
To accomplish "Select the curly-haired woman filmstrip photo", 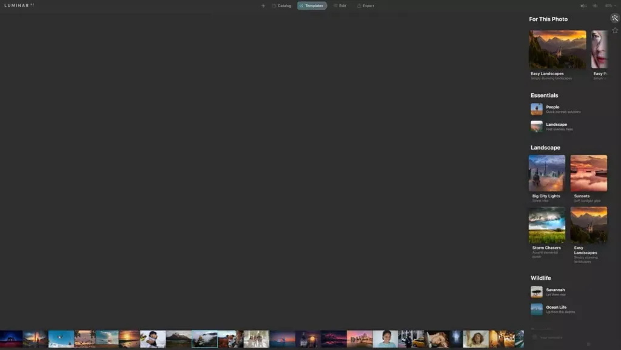I will point(475,339).
